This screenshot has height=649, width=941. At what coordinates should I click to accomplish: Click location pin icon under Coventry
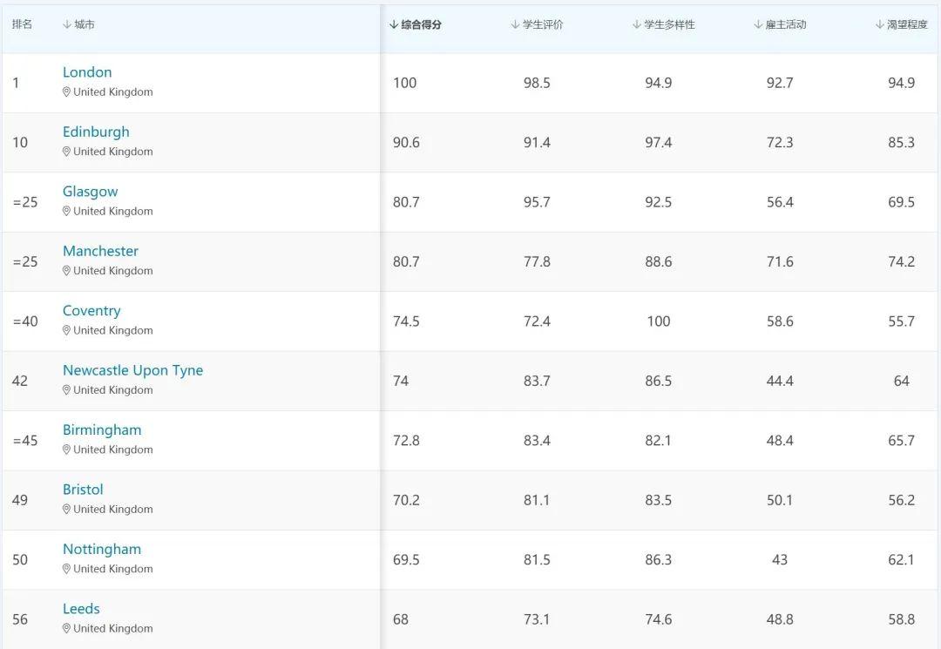click(66, 331)
